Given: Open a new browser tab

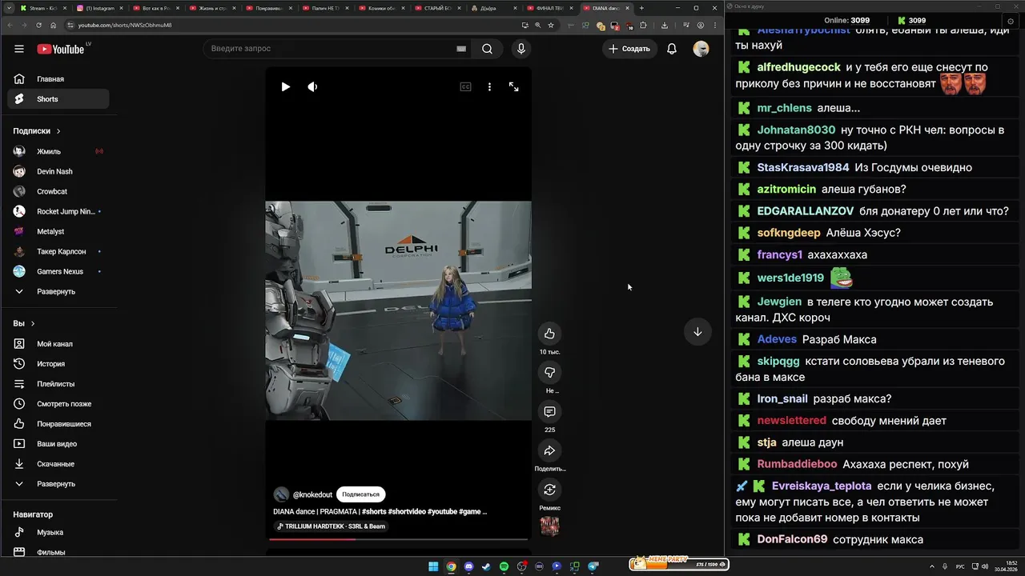Looking at the screenshot, I should (x=641, y=8).
